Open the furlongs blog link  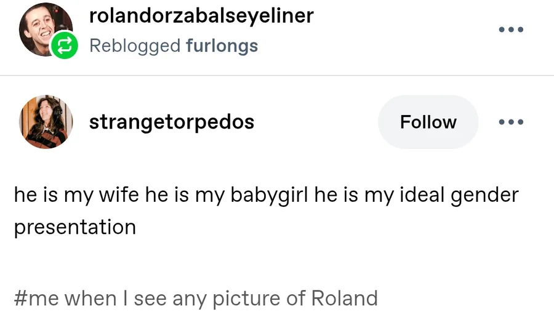(x=222, y=46)
